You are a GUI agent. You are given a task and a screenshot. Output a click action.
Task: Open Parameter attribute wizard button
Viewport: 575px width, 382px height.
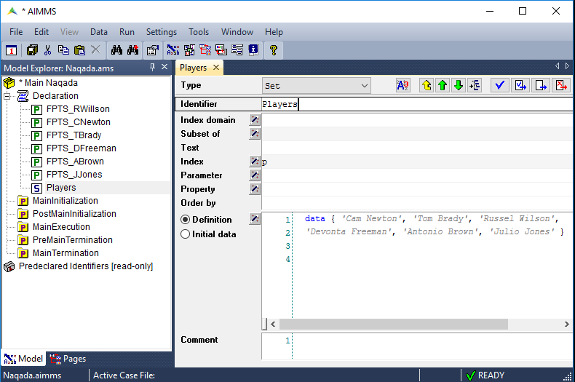tap(255, 175)
